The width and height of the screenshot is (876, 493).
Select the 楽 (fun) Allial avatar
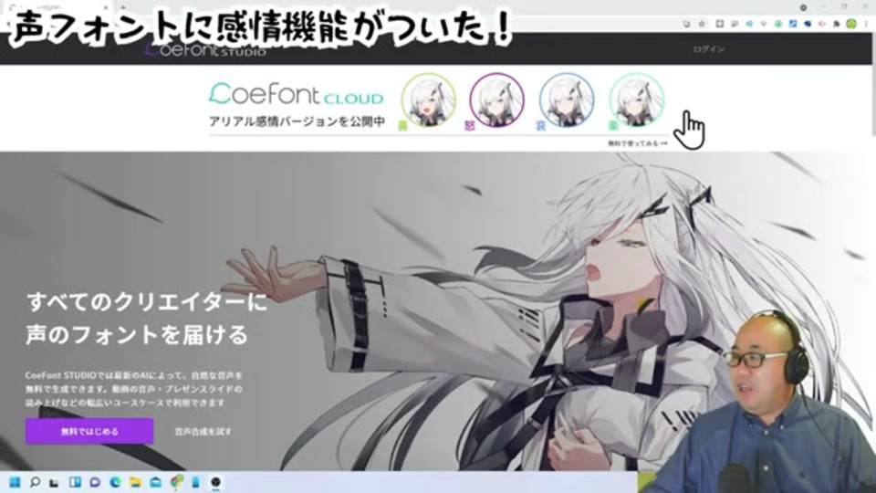(x=636, y=101)
